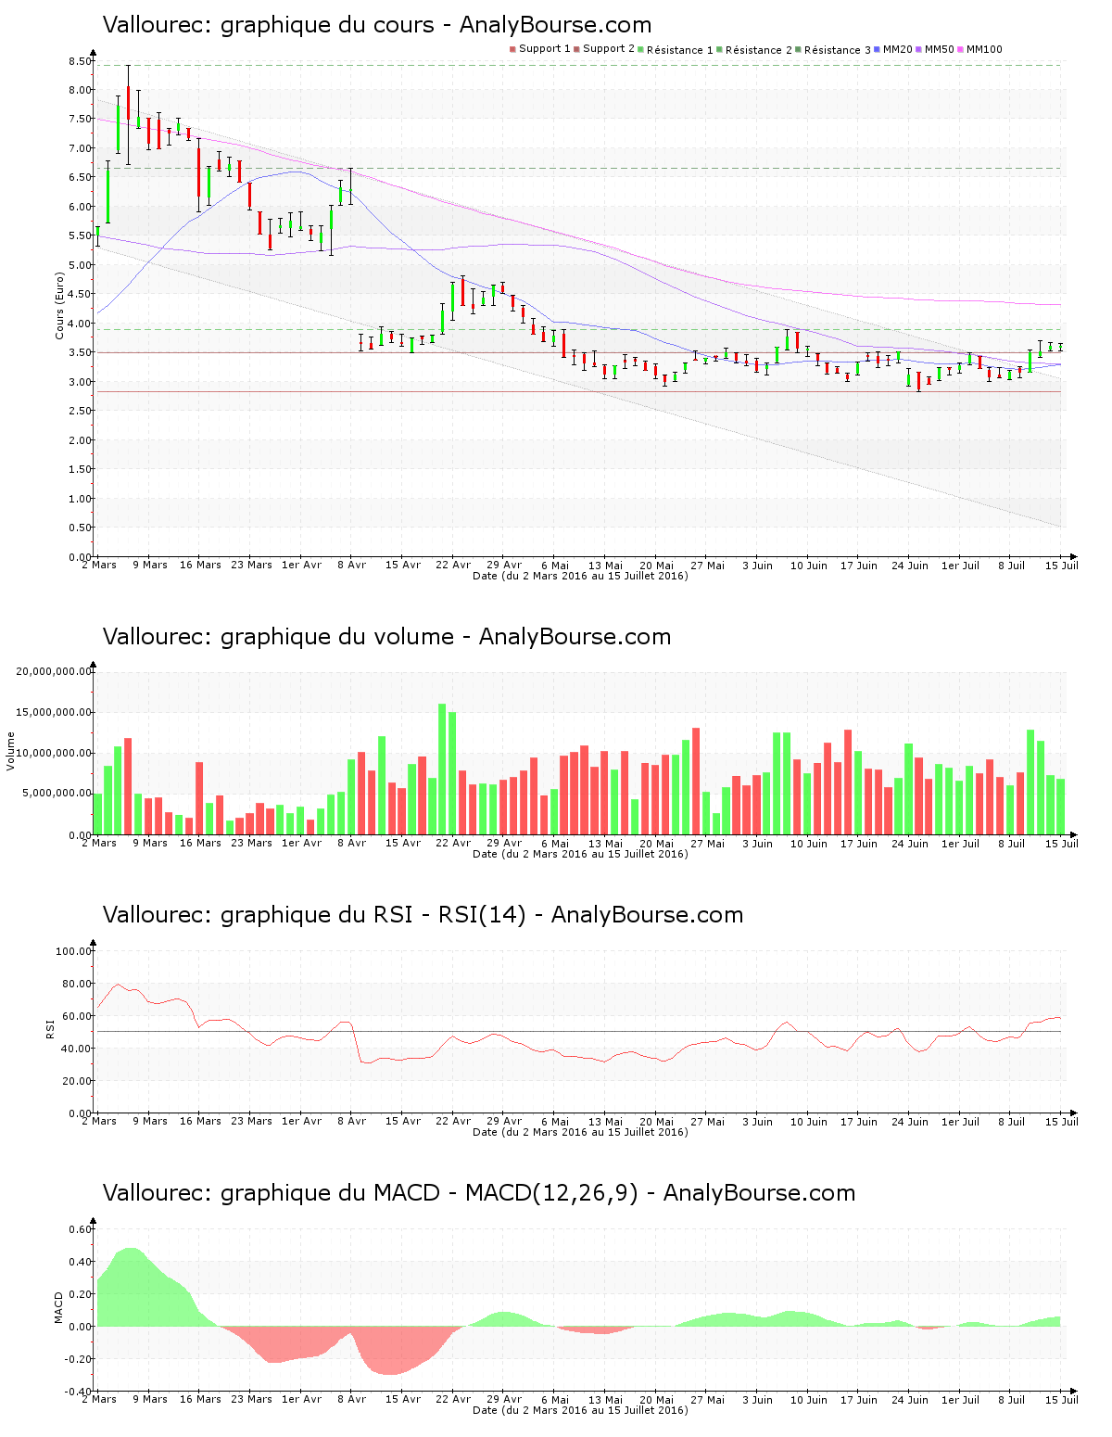Click '6 Mai' date on MACD chart axis
The image size is (1112, 1437).
tap(555, 1399)
